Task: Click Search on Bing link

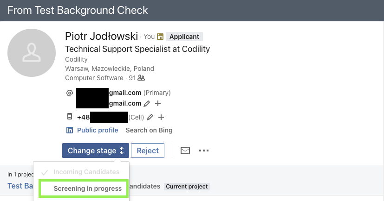Action: [x=149, y=130]
